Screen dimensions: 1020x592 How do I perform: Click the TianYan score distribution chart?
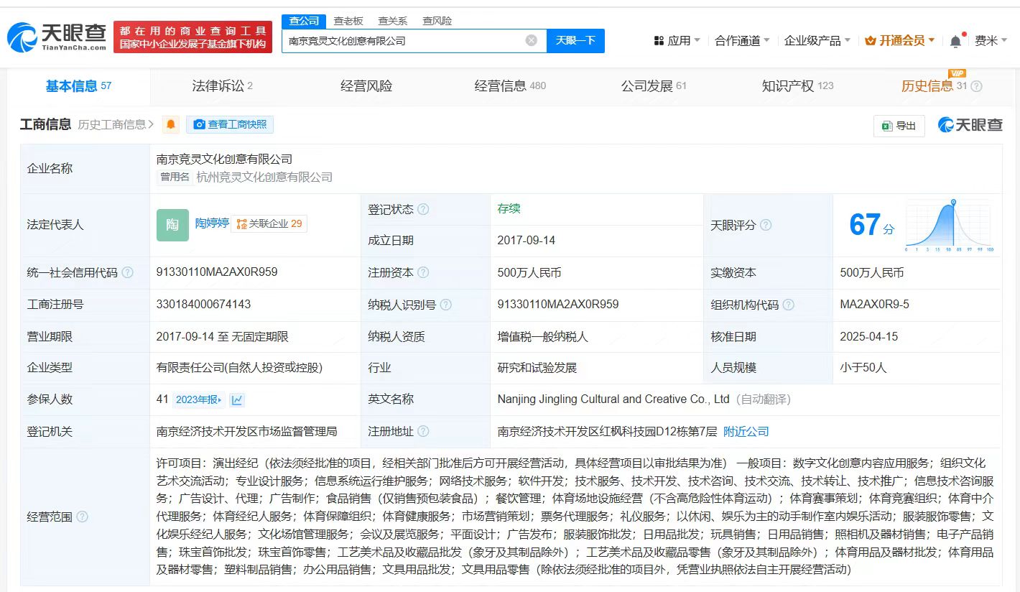click(948, 226)
